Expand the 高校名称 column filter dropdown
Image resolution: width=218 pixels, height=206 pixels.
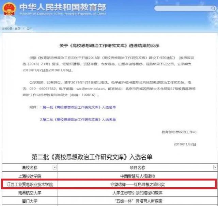(54, 167)
